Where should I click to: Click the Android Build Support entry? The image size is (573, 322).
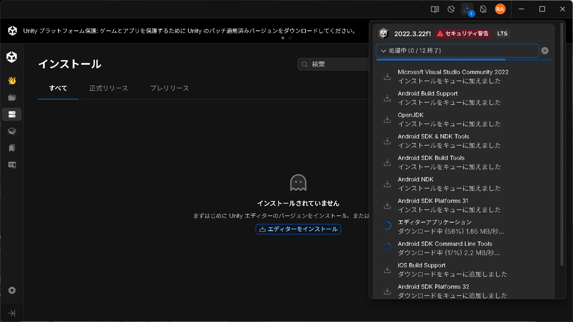(x=464, y=98)
